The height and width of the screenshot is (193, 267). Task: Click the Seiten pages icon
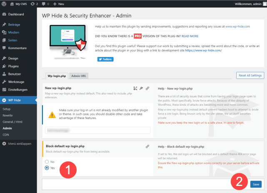(4, 40)
